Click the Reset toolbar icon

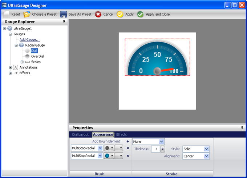tap(7, 14)
